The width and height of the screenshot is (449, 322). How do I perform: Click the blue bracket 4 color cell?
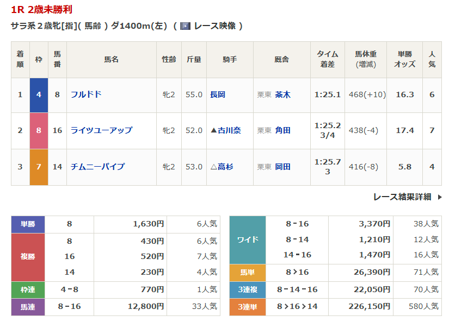coord(39,94)
